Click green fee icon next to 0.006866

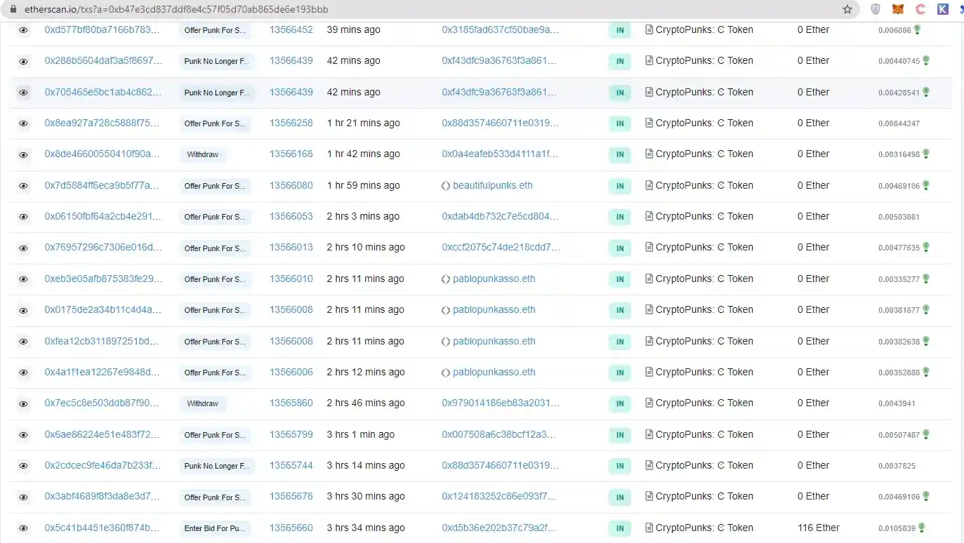[x=918, y=29]
